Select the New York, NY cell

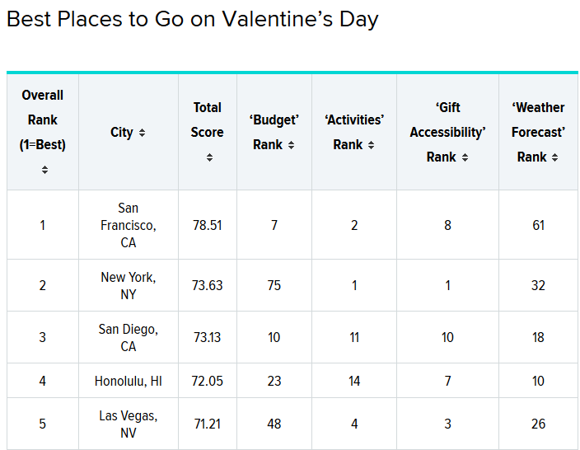129,285
